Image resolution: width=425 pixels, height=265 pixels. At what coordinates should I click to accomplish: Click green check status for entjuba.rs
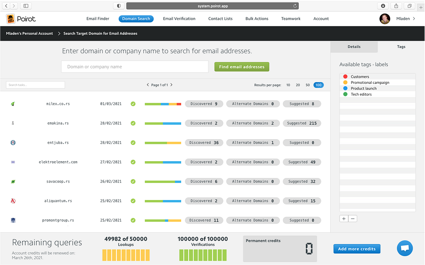tap(133, 143)
